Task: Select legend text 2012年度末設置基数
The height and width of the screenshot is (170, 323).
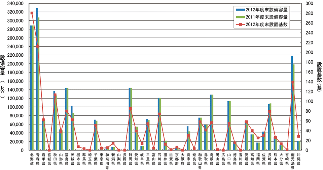Action: pos(266,24)
